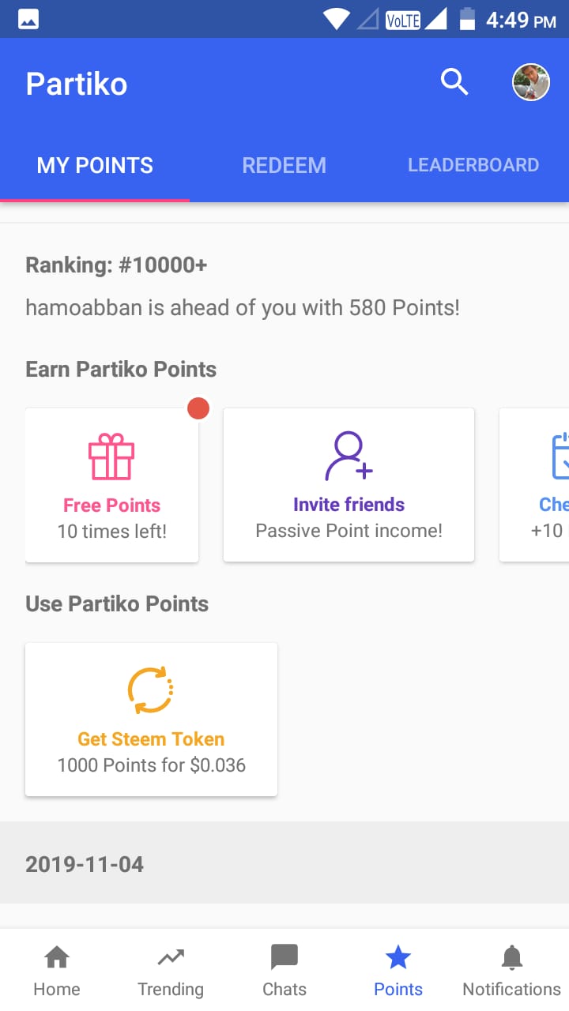The width and height of the screenshot is (569, 1011).
Task: Open the Get Steem Token label
Action: coord(151,739)
